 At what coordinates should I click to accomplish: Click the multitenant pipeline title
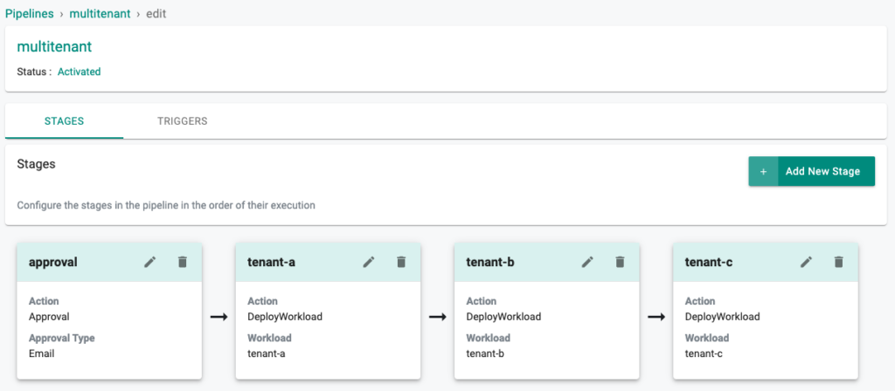(x=54, y=47)
